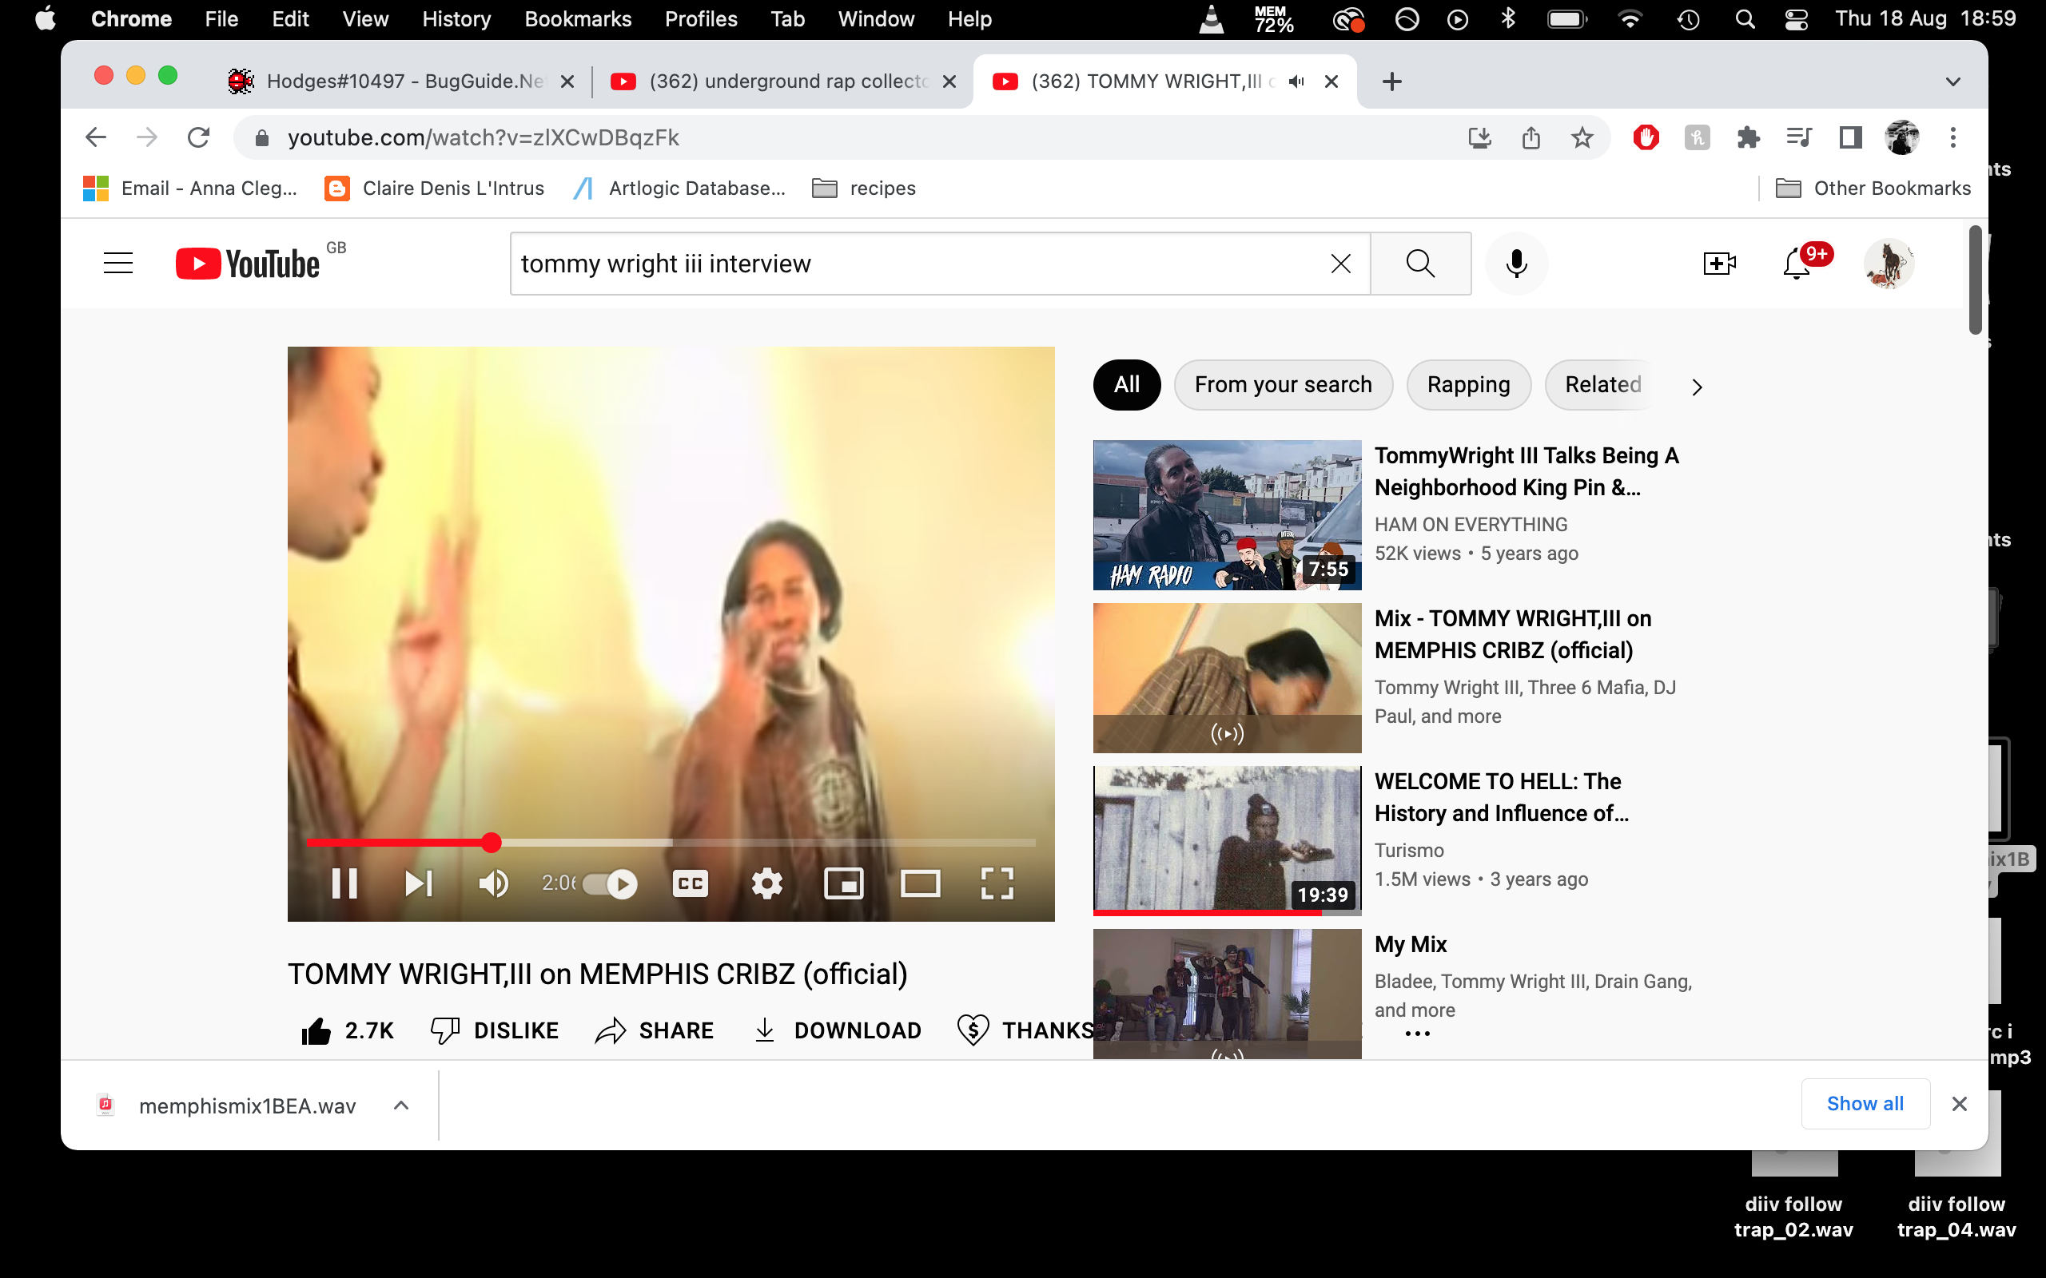Image resolution: width=2046 pixels, height=1278 pixels.
Task: Skip to next video in player
Action: 420,883
